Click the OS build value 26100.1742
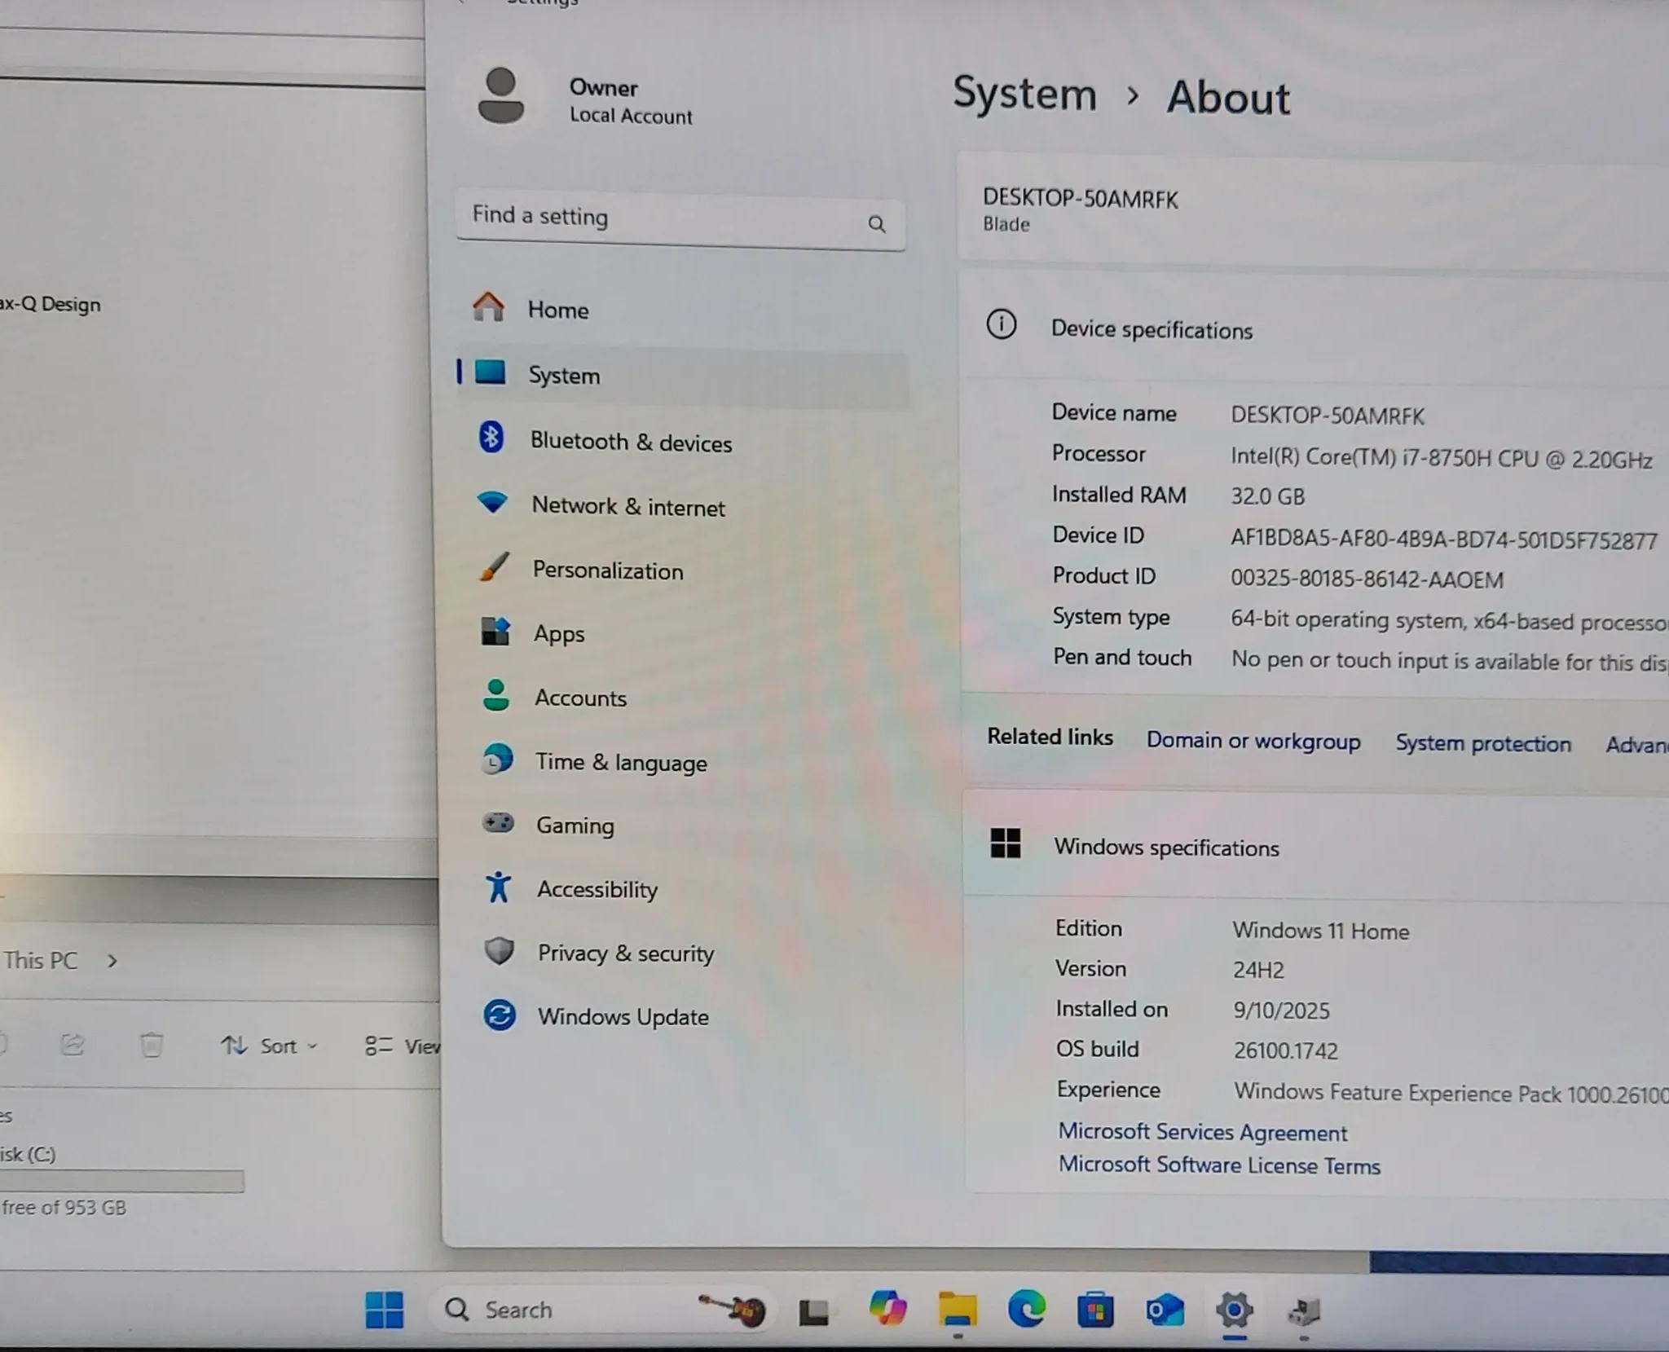Screen dimensions: 1669x1352 1285,1050
